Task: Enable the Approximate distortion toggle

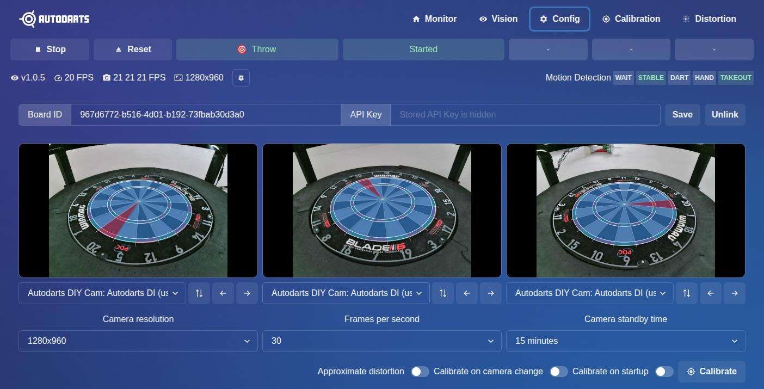Action: coord(420,372)
